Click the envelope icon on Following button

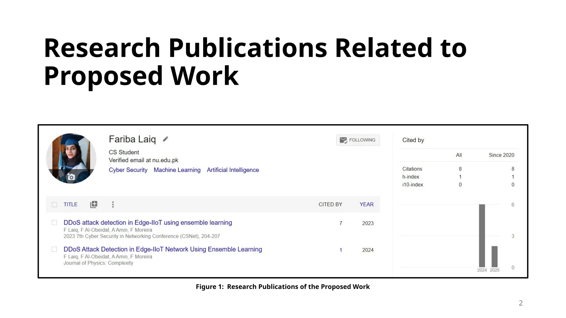pos(343,140)
